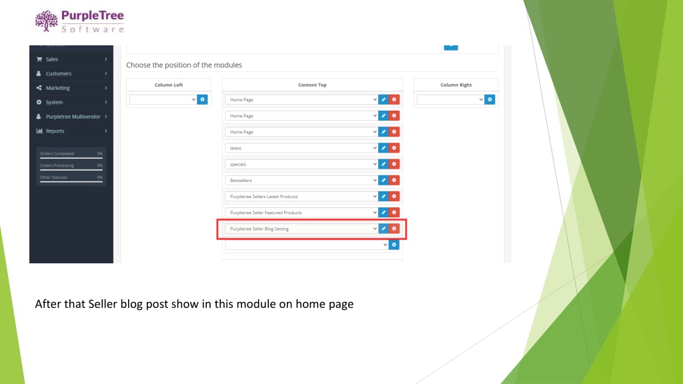Remove the Bestsellers module
The image size is (683, 384).
(394, 180)
